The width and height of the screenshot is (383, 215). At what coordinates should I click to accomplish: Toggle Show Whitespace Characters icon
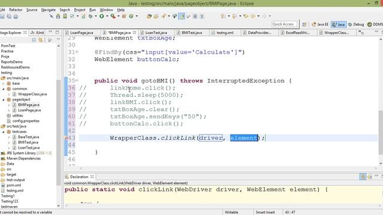pos(202,16)
